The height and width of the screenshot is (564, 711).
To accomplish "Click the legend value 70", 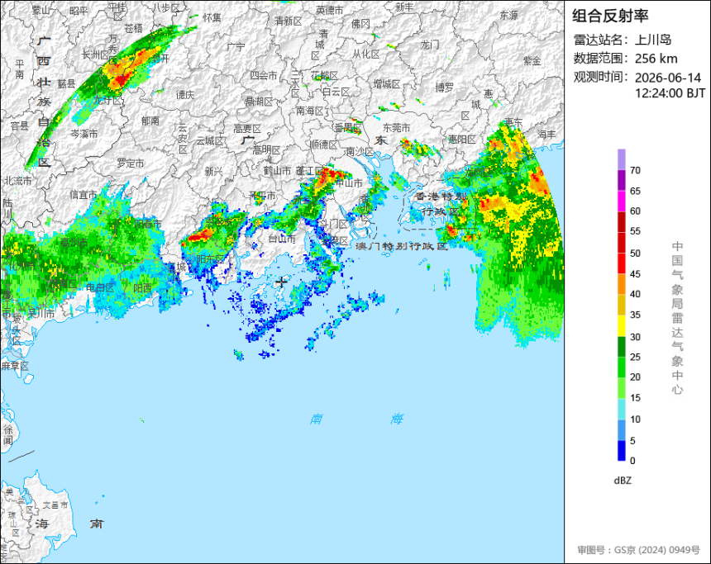I will 635,170.
